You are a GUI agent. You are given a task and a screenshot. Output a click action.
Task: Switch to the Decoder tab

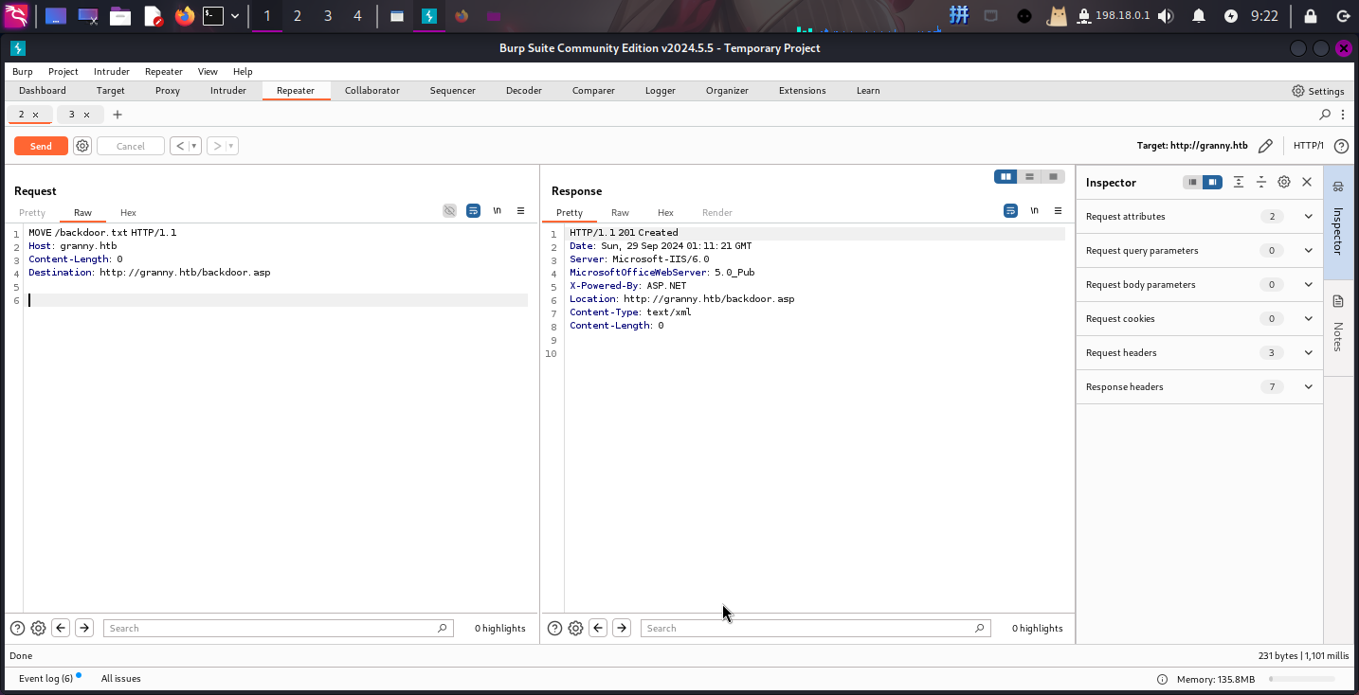click(524, 91)
